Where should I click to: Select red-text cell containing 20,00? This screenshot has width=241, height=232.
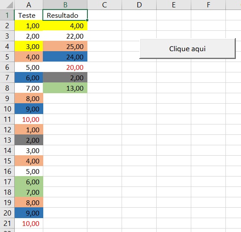[65, 67]
